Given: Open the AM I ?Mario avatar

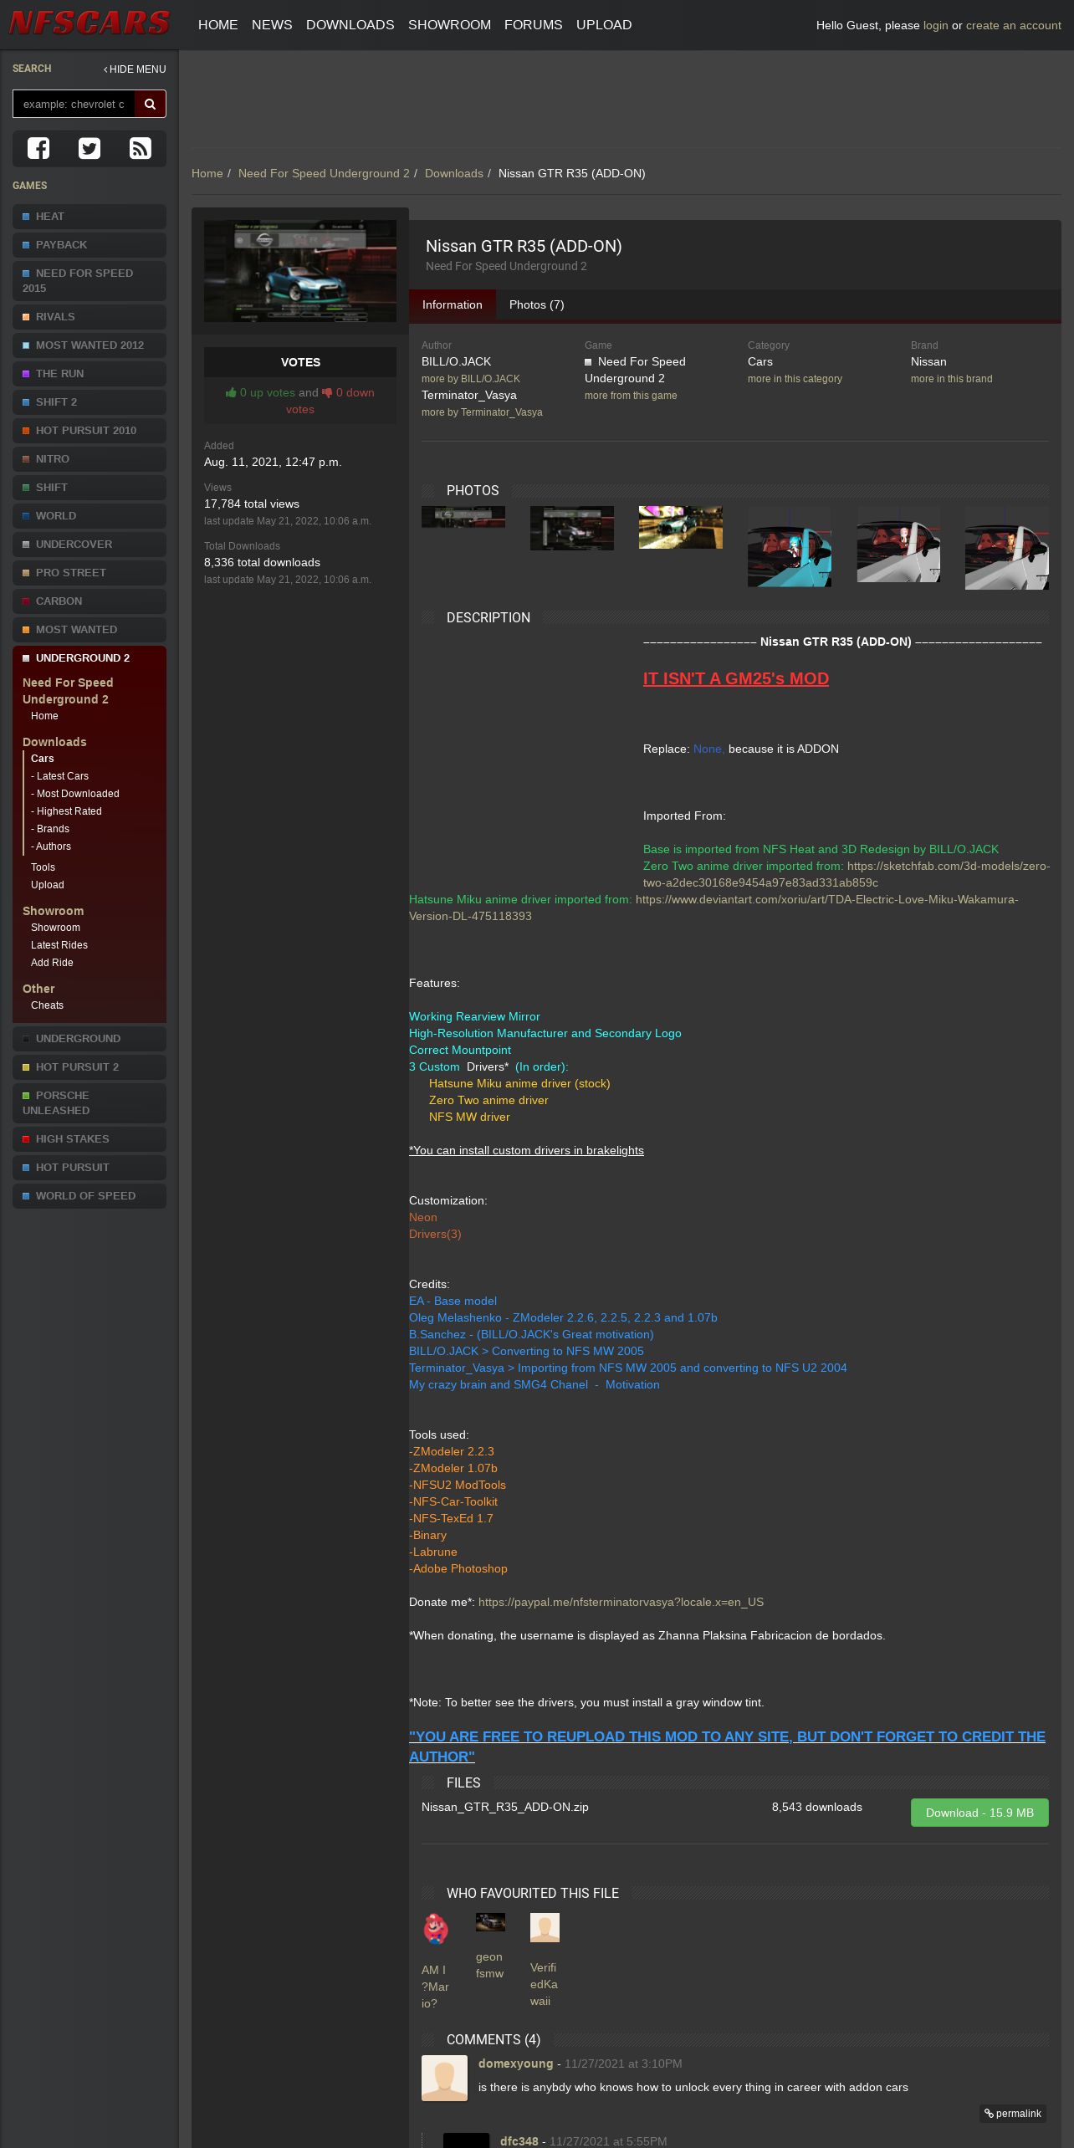Looking at the screenshot, I should [436, 1928].
